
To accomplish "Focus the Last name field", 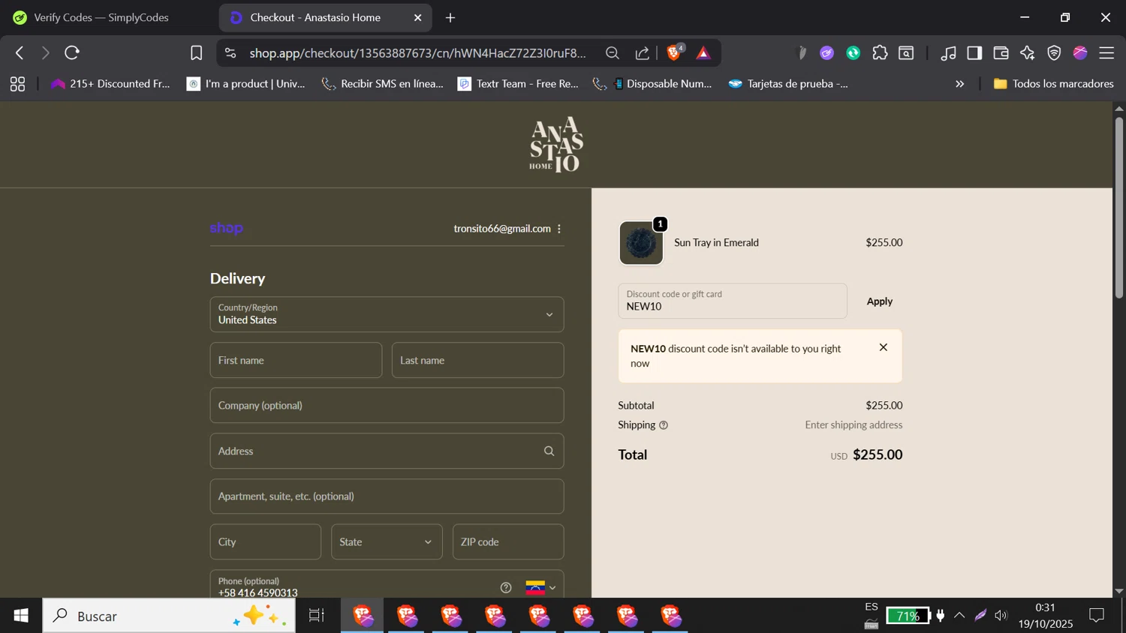I will pyautogui.click(x=477, y=360).
